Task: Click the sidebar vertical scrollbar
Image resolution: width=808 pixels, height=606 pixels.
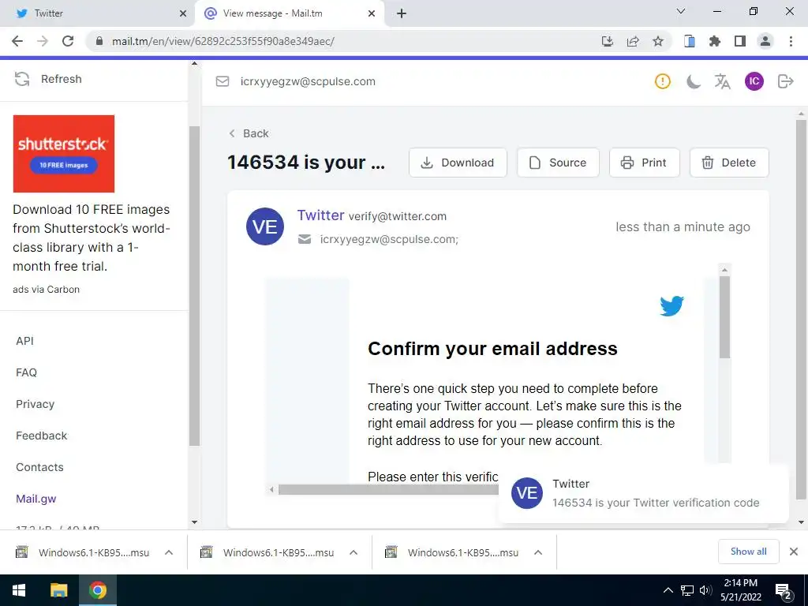Action: 194,286
